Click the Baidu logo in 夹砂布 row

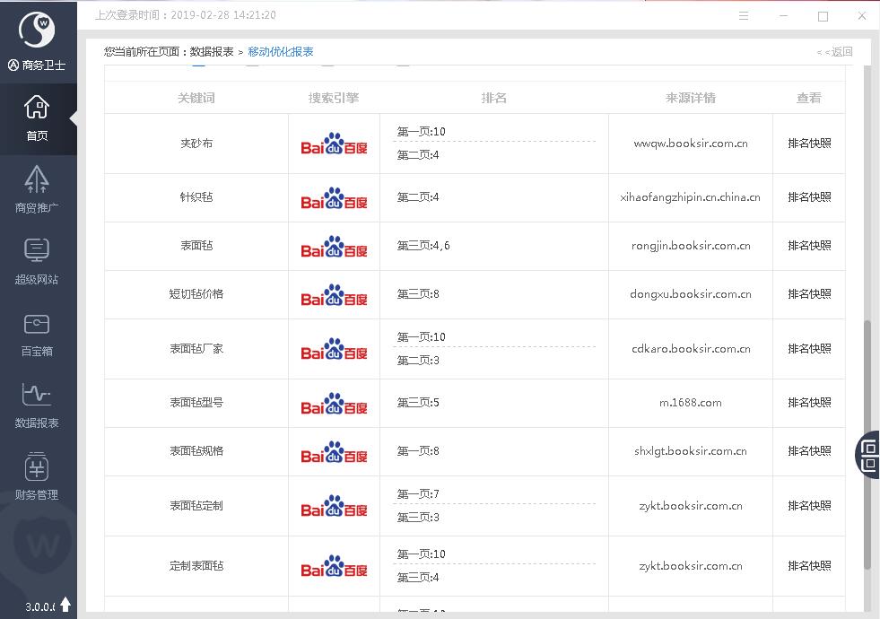click(x=334, y=144)
